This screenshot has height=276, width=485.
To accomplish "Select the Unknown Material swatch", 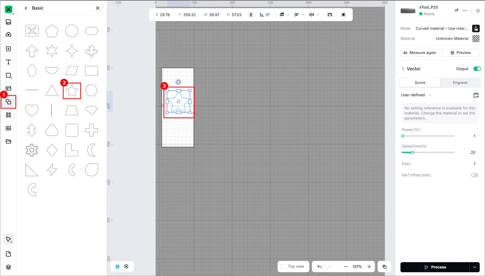I will tap(476, 38).
